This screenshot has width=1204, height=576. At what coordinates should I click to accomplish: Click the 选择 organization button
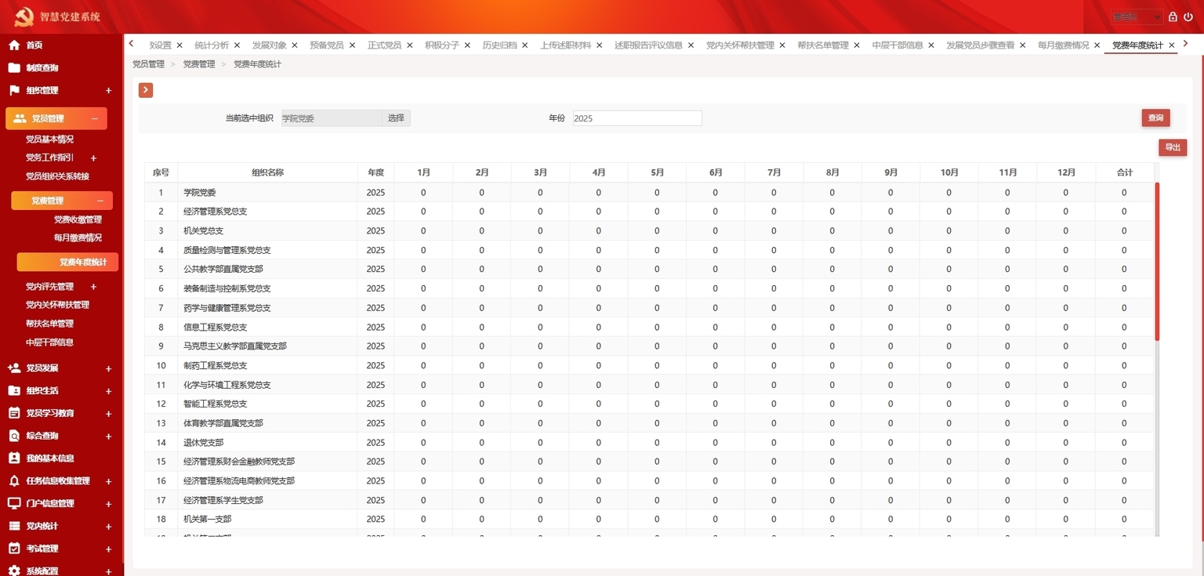click(x=396, y=118)
